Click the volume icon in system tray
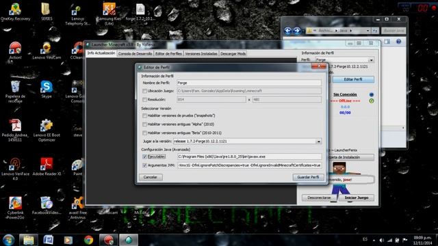Viewport: 438px width, 246px height. (382, 240)
